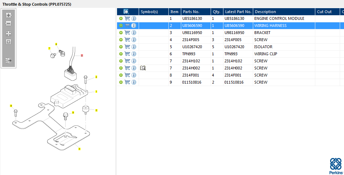Add BRACKET U98116950 to cart
The width and height of the screenshot is (344, 175).
[x=127, y=33]
